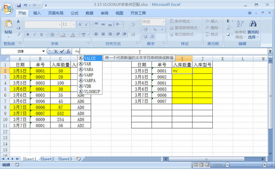
Task: Open Insert Function fx dialog
Action: 68,51
